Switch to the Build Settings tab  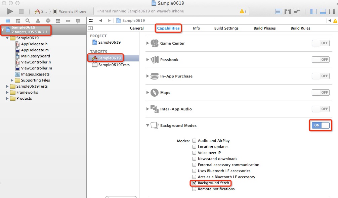pos(226,28)
